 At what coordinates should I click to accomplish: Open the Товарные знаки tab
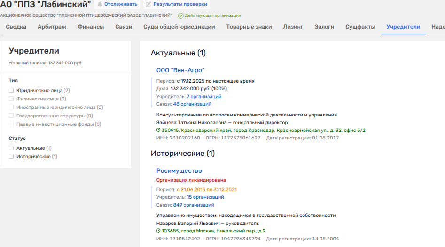(249, 27)
